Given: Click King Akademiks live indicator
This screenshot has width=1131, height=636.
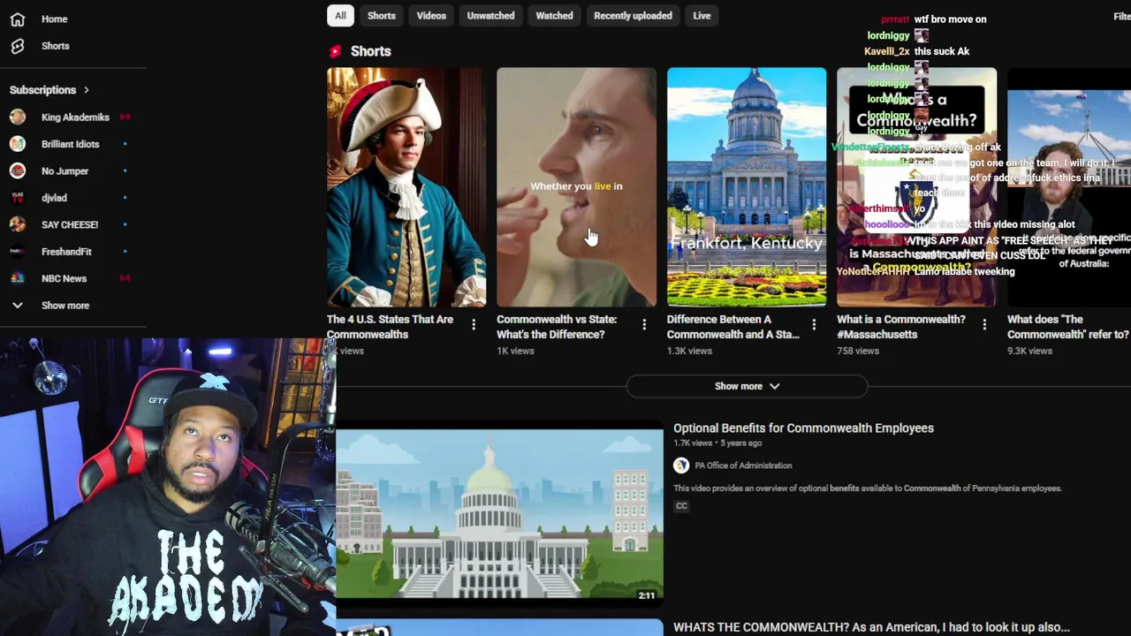Looking at the screenshot, I should 125,117.
